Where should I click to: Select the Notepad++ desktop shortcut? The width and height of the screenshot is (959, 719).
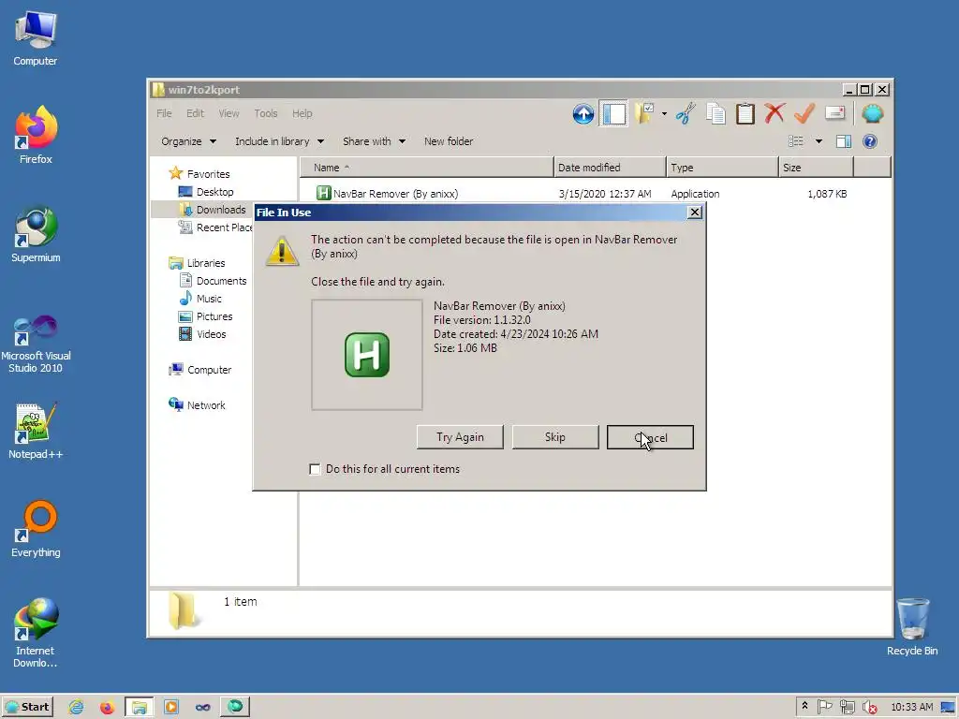[x=36, y=431]
